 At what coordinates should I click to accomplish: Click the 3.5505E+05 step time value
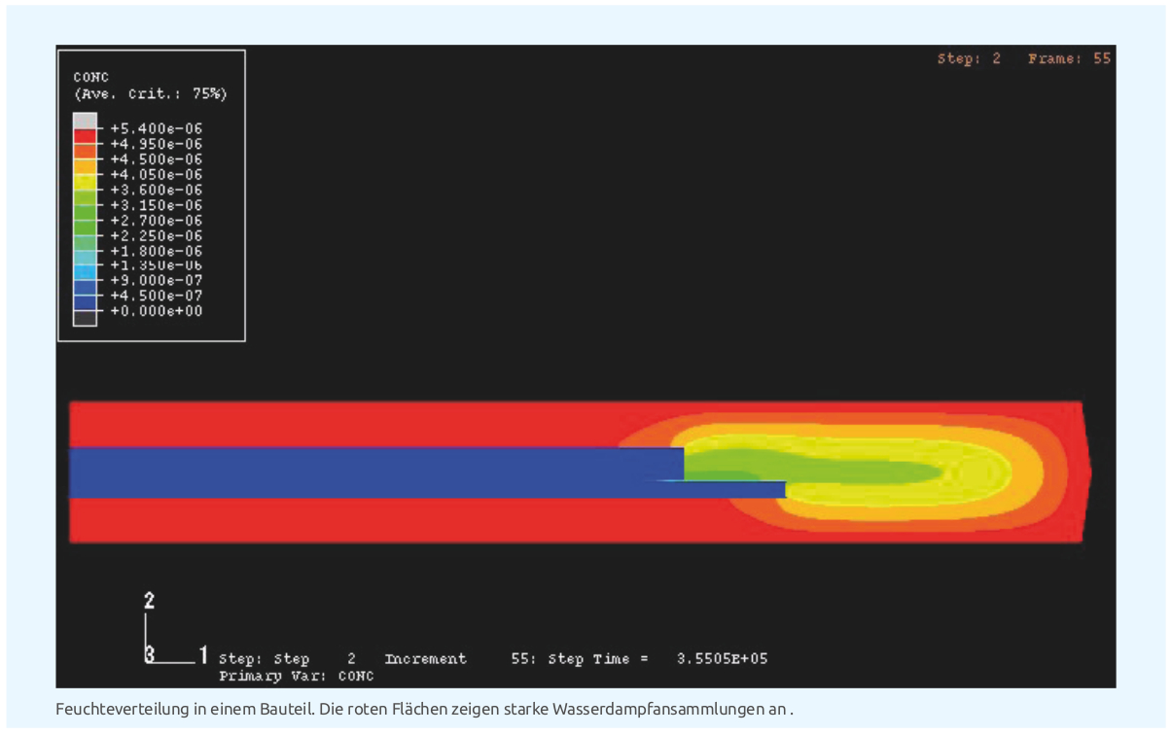(722, 659)
